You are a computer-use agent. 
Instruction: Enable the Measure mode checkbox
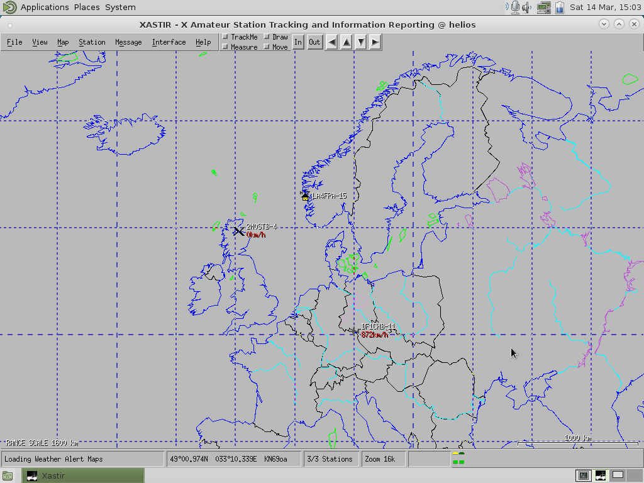(225, 47)
